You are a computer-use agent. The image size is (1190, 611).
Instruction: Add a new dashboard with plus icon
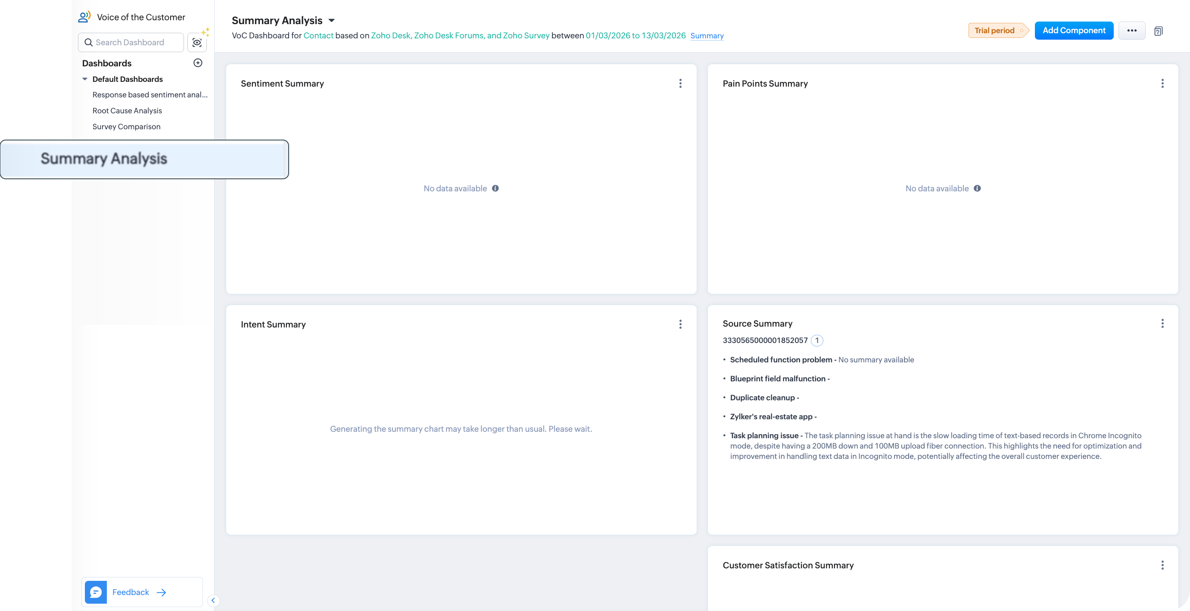(198, 63)
